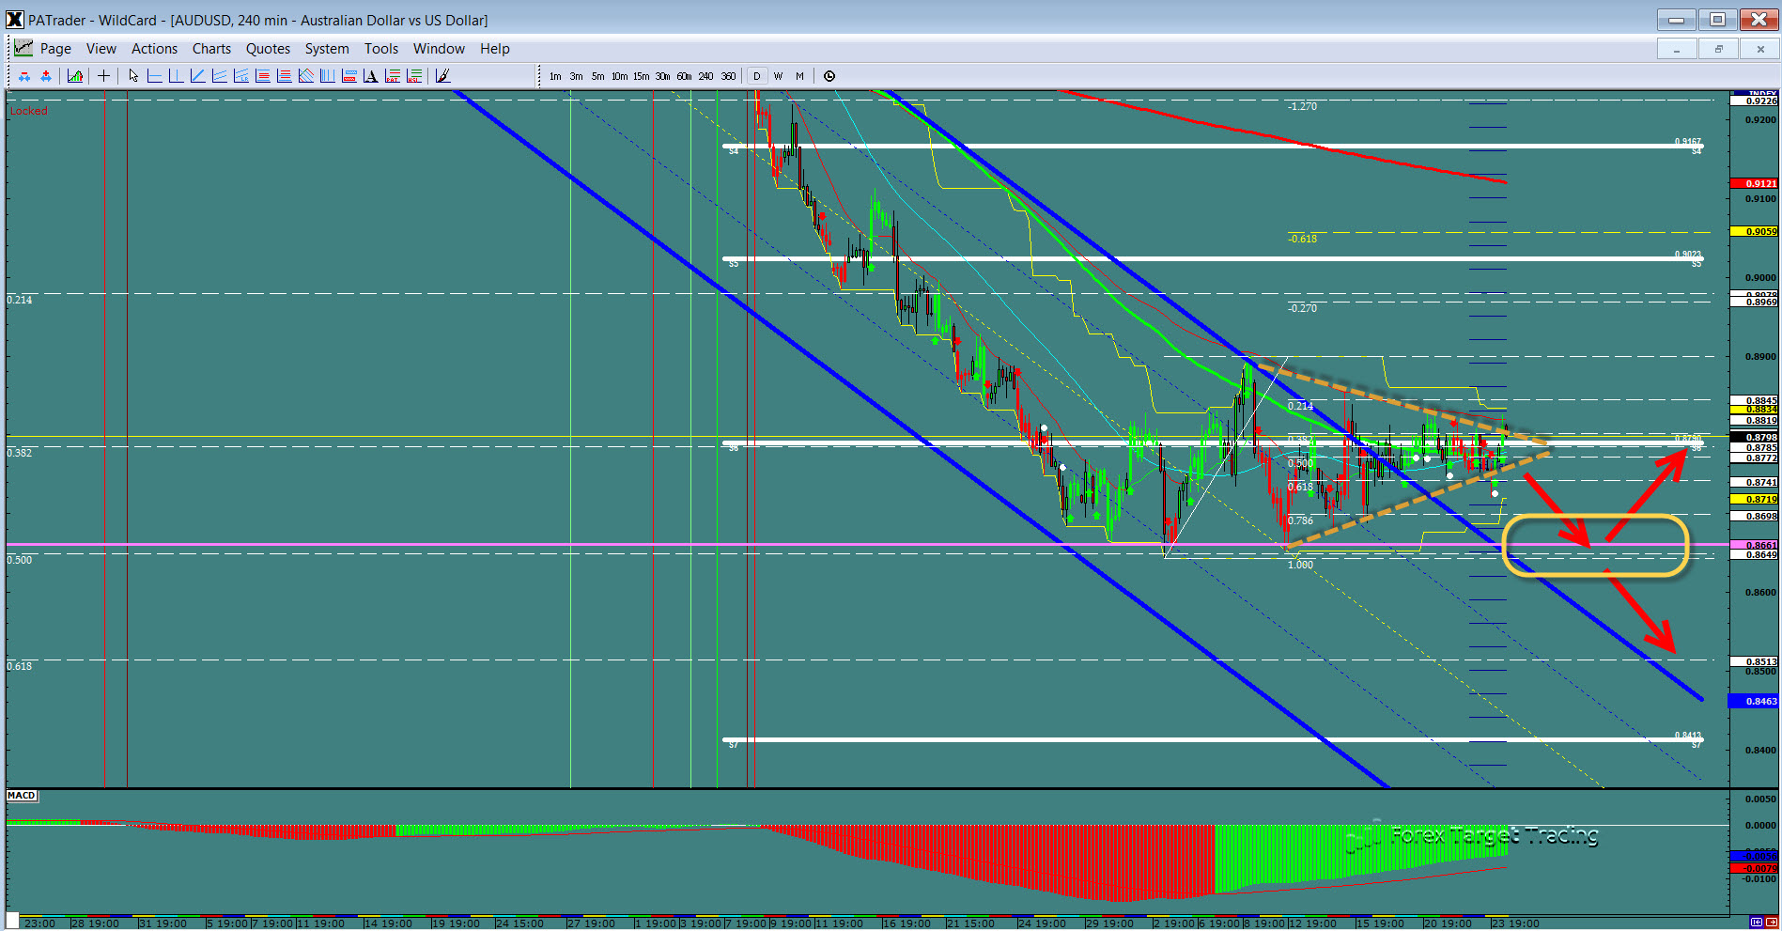
Task: Click the PATrader application icon in title bar
Action: (x=14, y=20)
